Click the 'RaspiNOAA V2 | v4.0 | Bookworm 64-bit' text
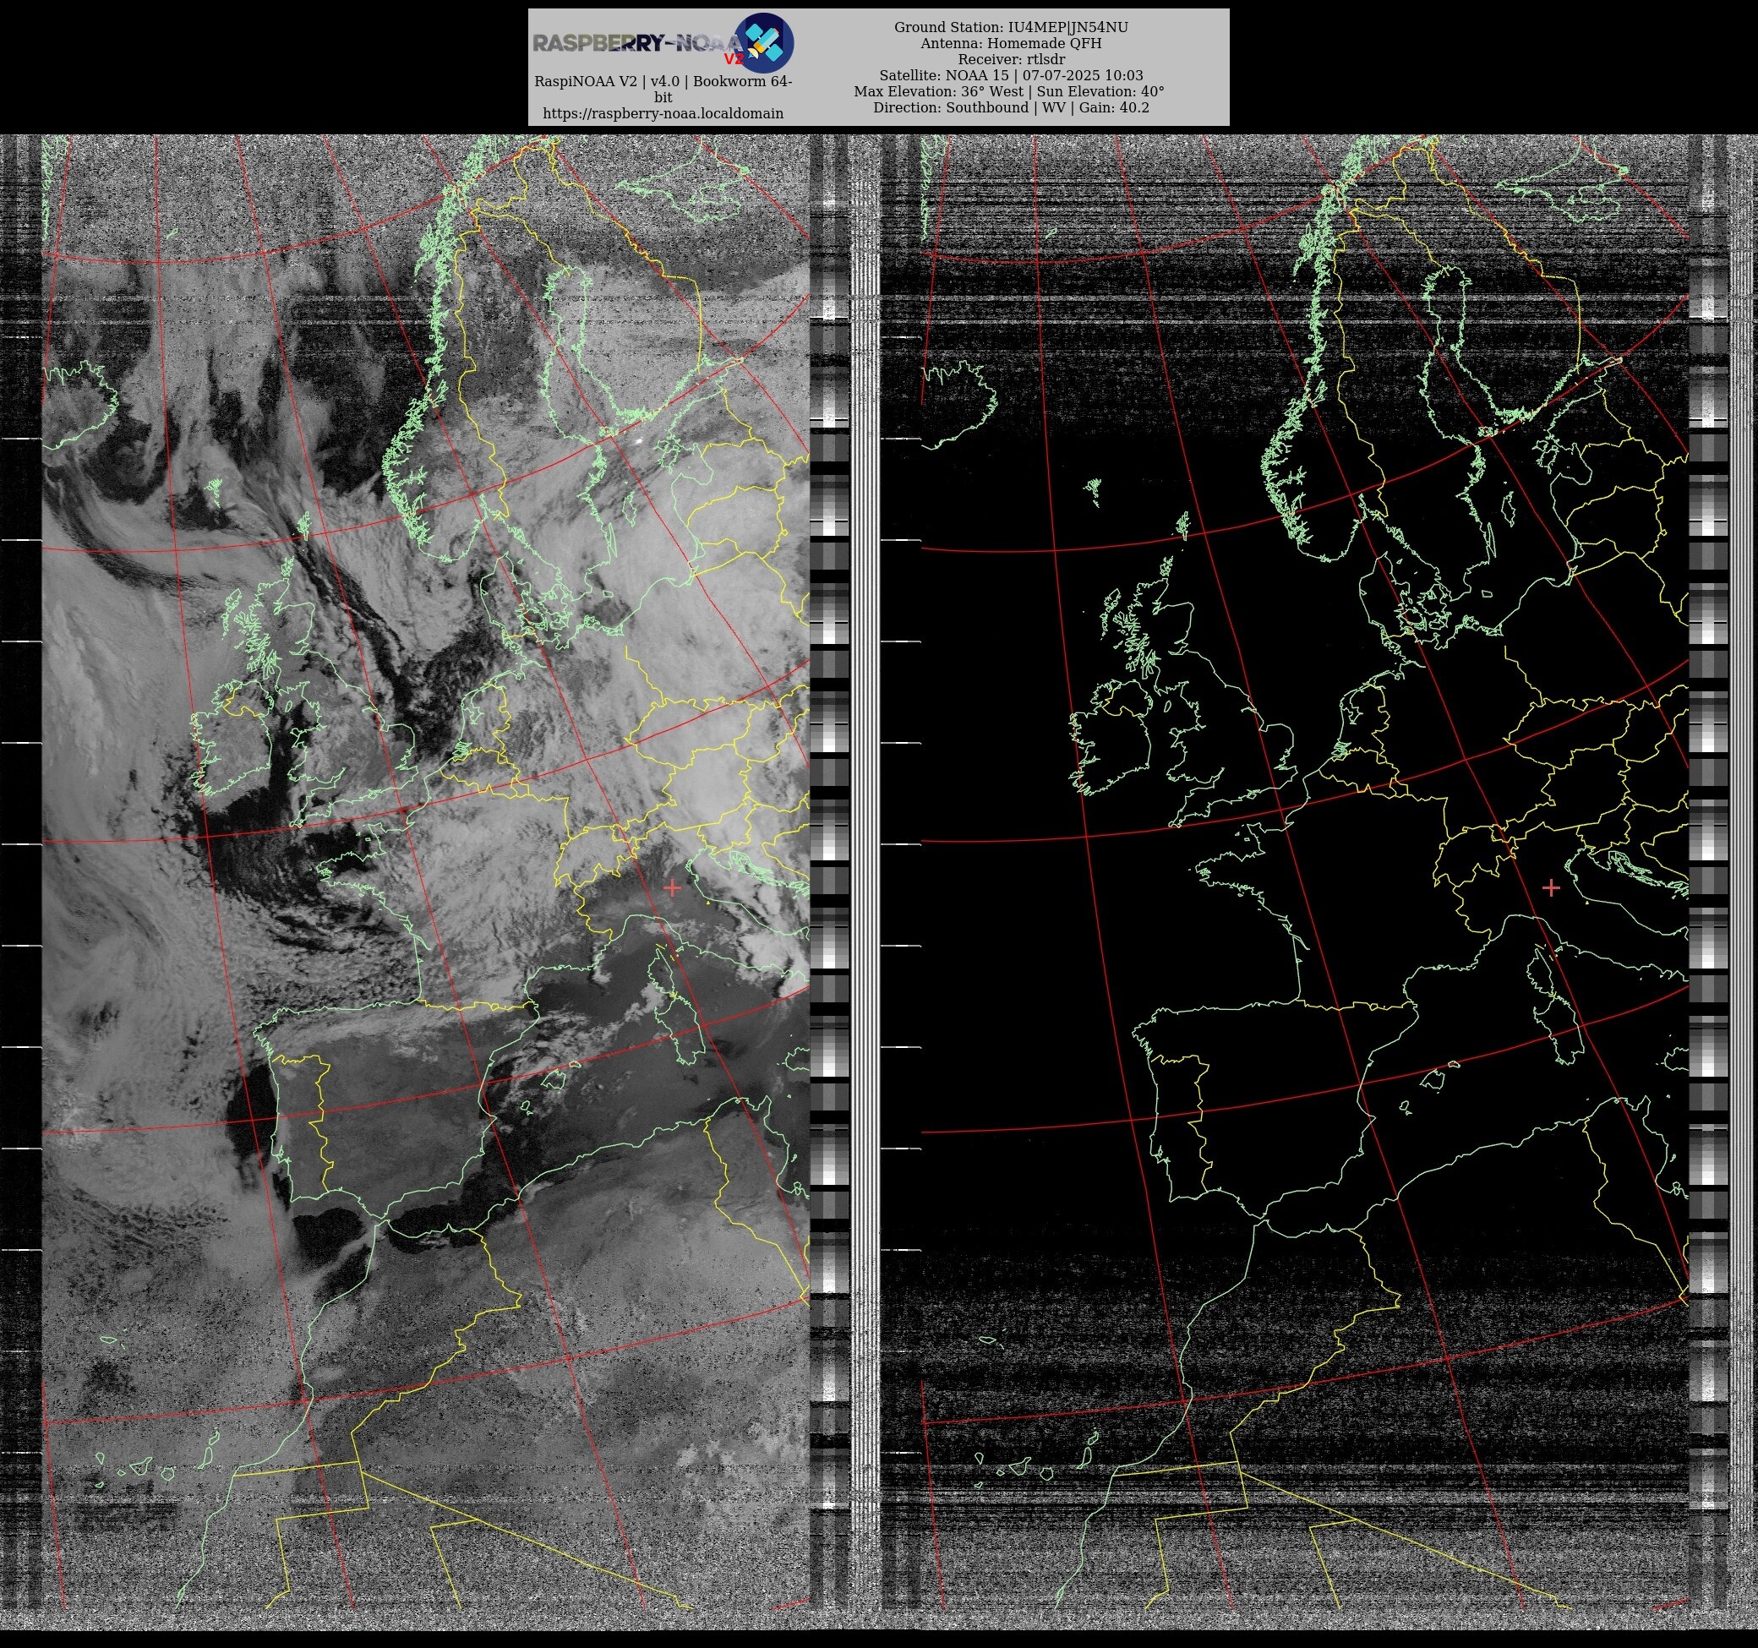The image size is (1758, 1648). (663, 90)
